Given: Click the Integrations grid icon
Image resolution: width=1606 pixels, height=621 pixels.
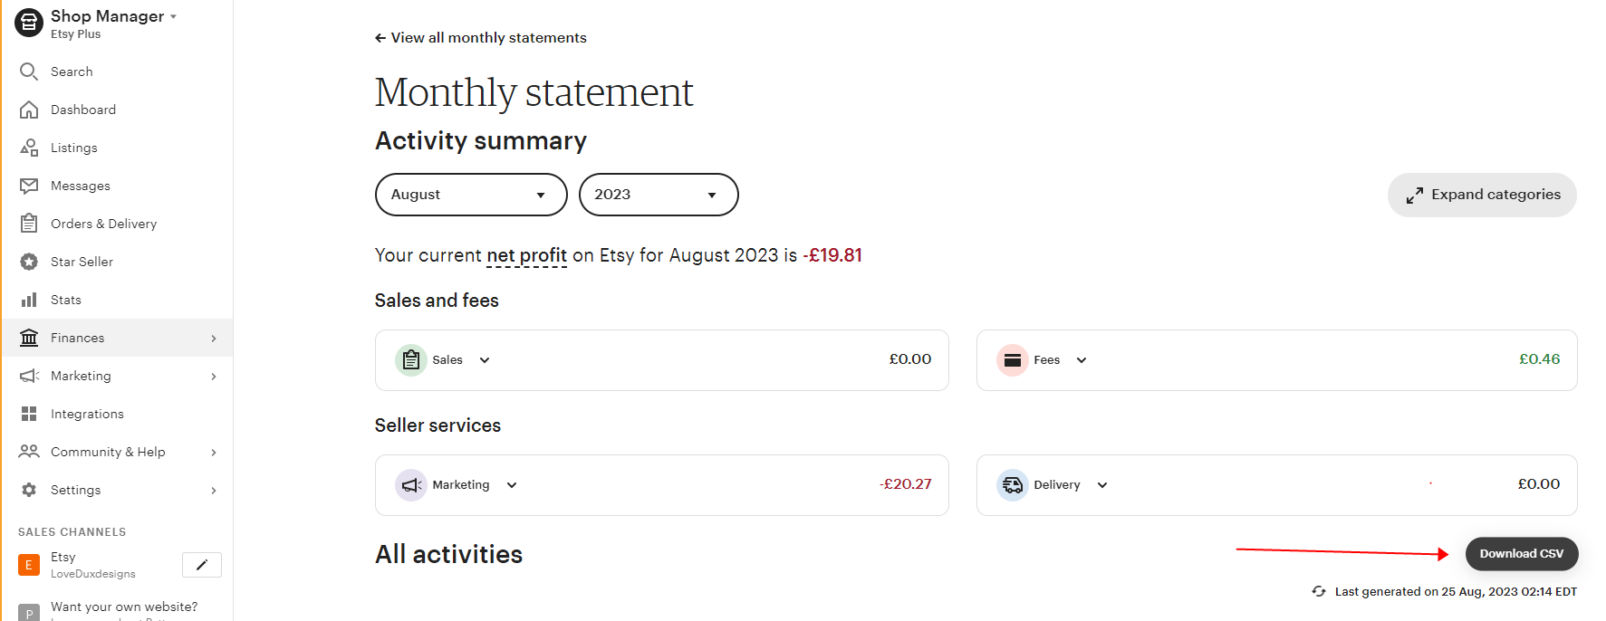Looking at the screenshot, I should click(x=29, y=414).
